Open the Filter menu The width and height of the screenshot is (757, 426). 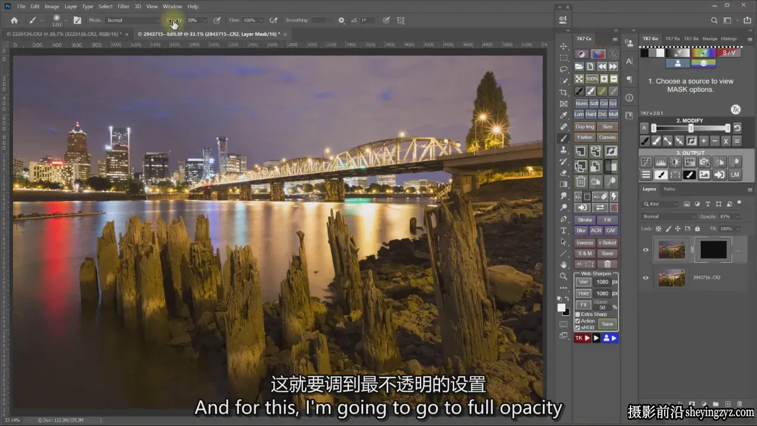click(123, 7)
